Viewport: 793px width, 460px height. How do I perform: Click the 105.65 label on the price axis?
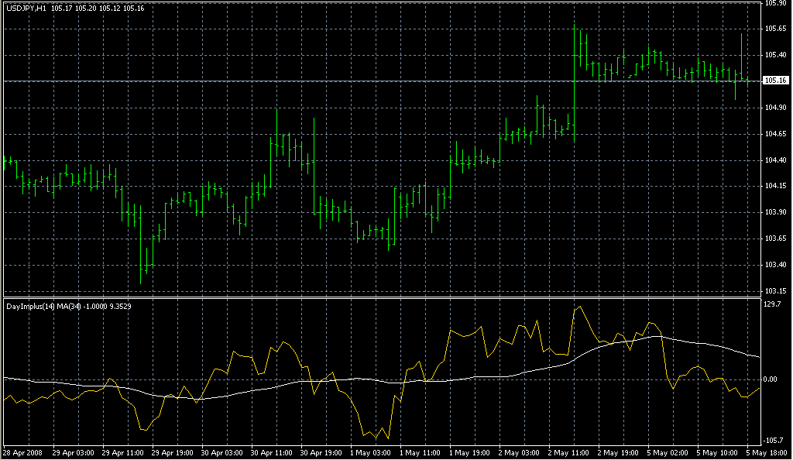[x=775, y=29]
